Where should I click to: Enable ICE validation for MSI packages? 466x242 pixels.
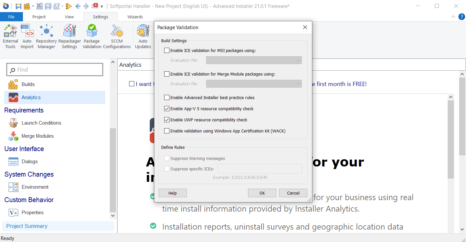pyautogui.click(x=167, y=50)
